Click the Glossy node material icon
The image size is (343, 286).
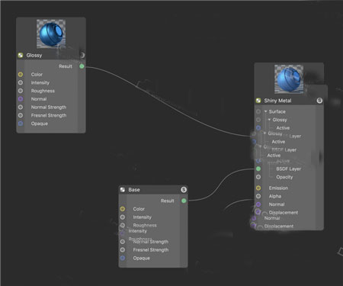pyautogui.click(x=21, y=55)
